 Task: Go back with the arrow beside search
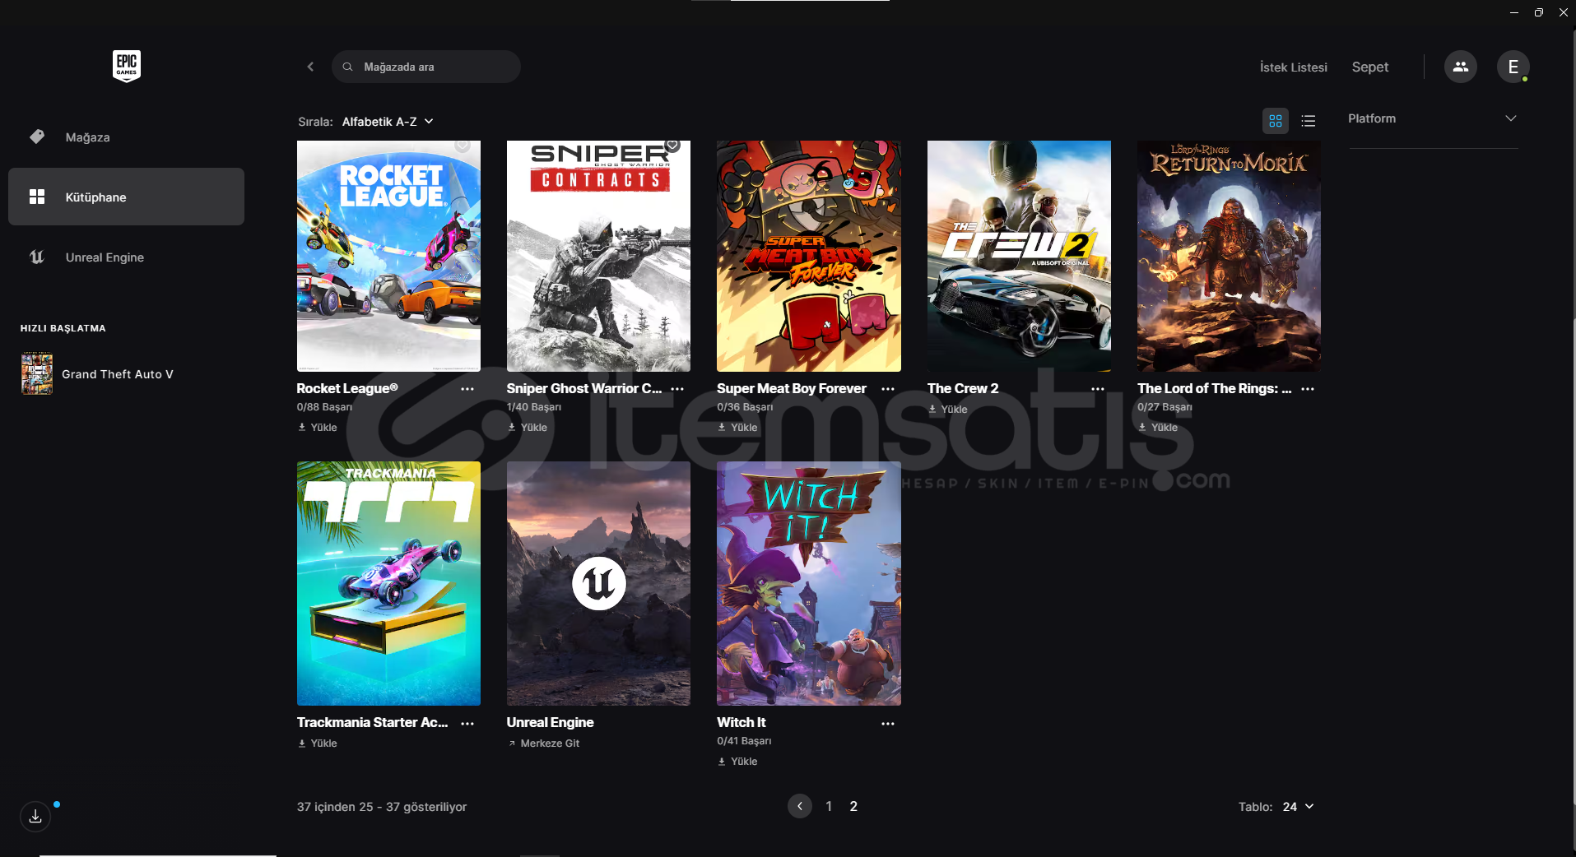tap(310, 67)
